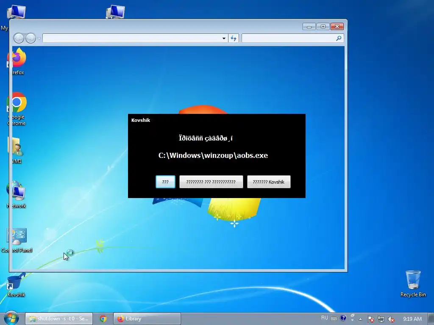Select the Kovshik desktop shortcut
The height and width of the screenshot is (325, 434).
(x=16, y=285)
